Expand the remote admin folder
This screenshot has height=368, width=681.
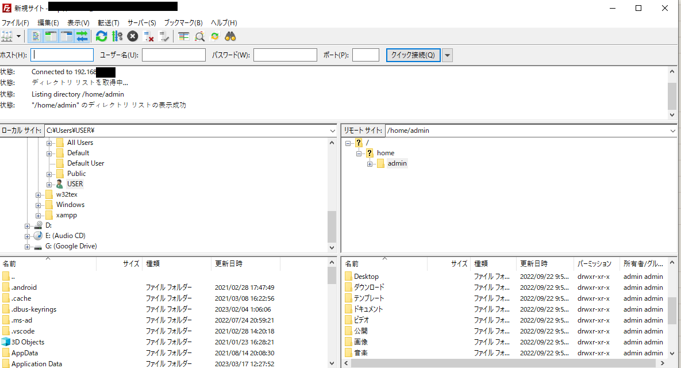[x=370, y=164]
